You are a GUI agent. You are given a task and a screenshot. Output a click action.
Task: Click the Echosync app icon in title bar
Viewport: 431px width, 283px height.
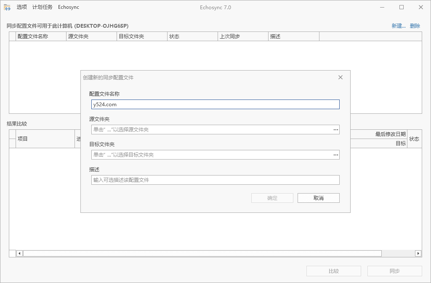(x=7, y=8)
